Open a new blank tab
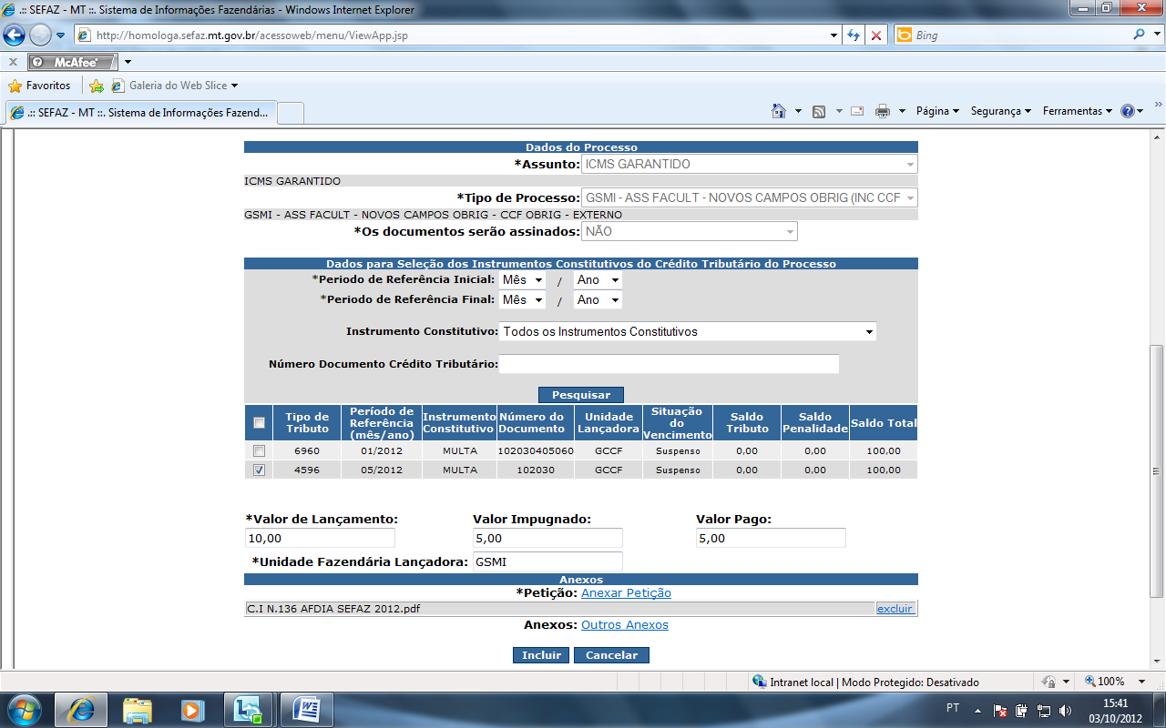The width and height of the screenshot is (1166, 728). click(x=290, y=113)
